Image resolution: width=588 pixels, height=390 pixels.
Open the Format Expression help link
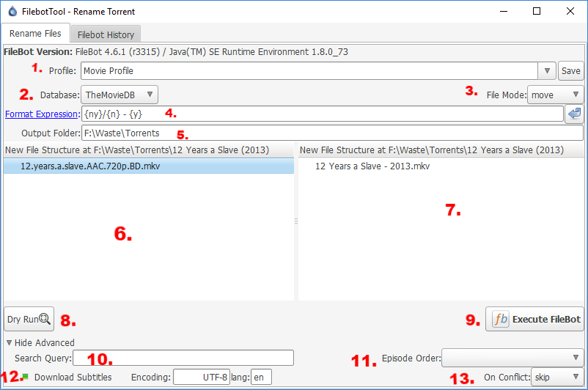tap(41, 114)
